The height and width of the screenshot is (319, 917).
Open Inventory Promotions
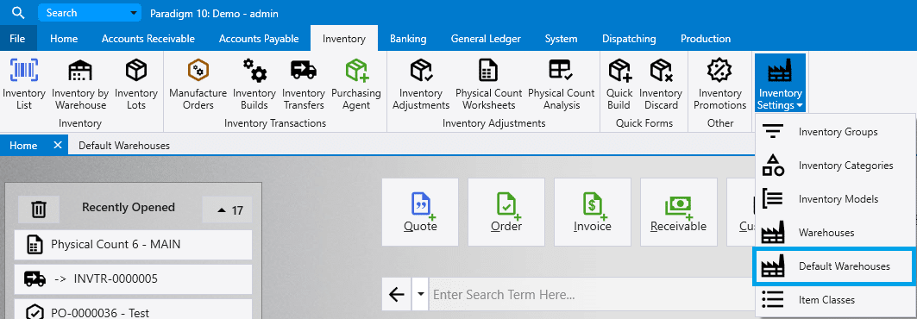click(x=719, y=84)
